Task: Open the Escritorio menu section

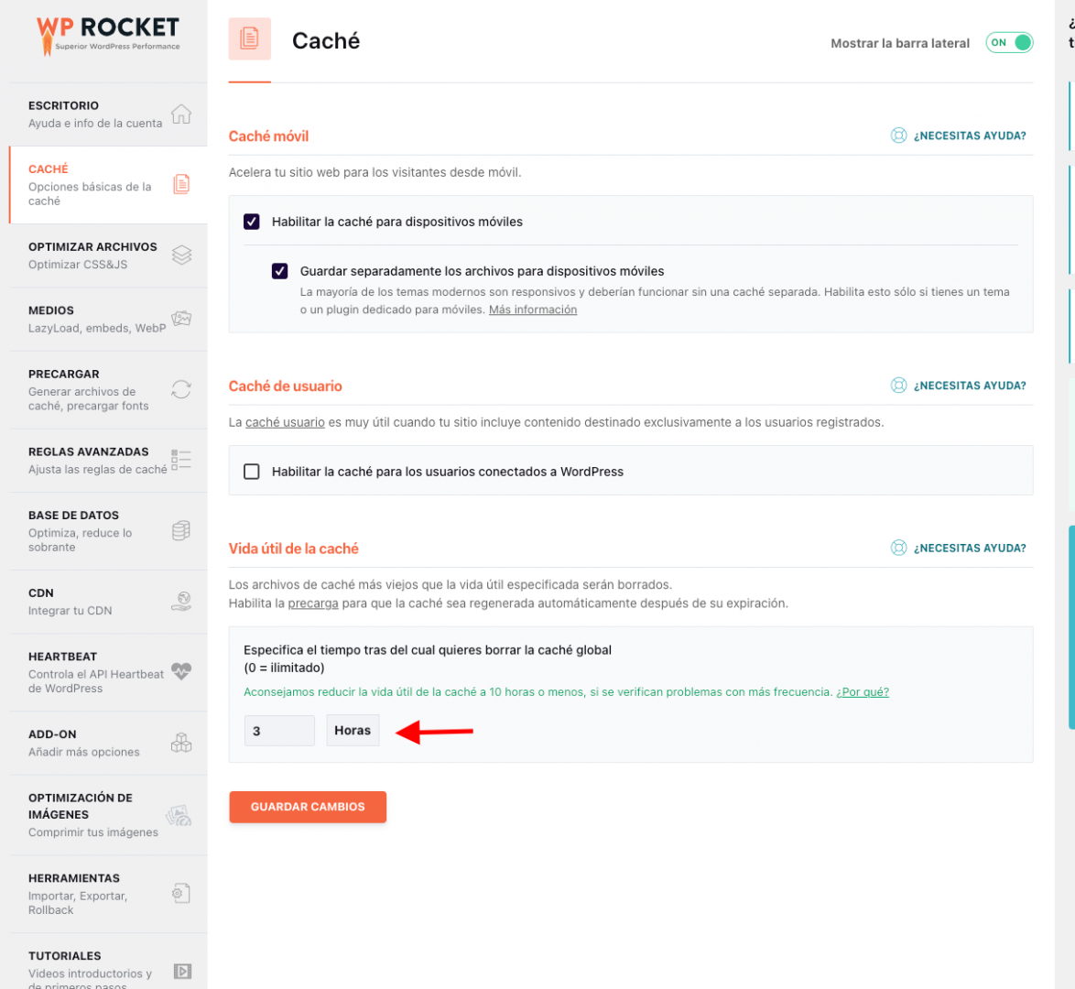Action: 108,114
